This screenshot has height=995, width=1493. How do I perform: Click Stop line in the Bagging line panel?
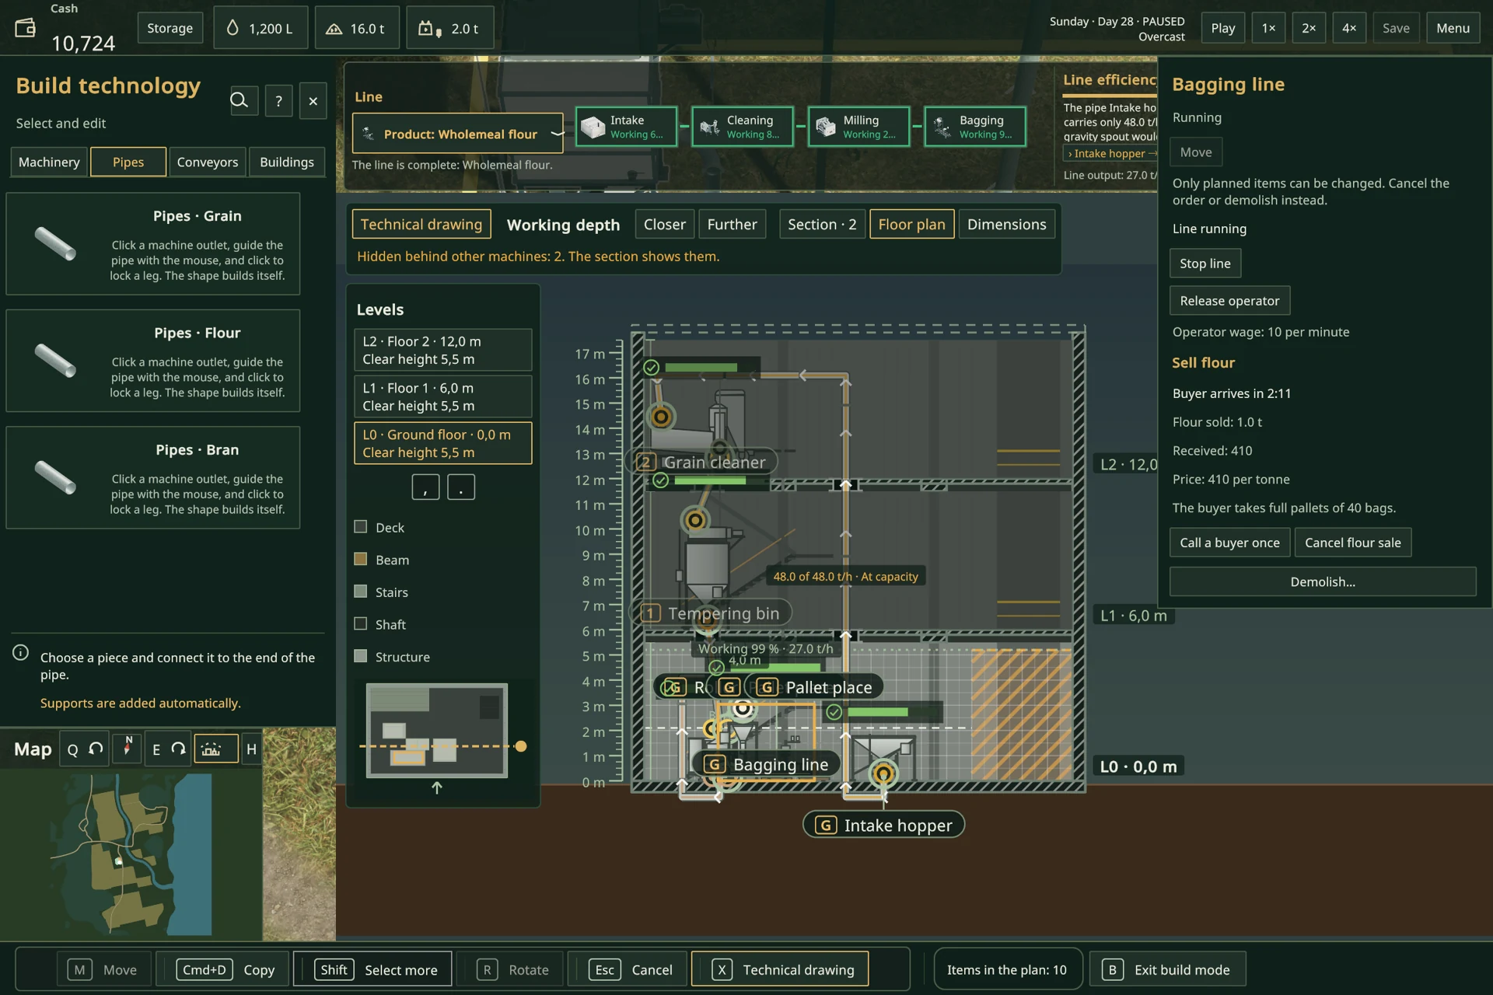pos(1205,264)
